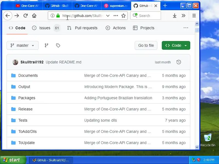This screenshot has width=219, height=164.
Task: Close the active GitHub tab
Action: (x=156, y=6)
